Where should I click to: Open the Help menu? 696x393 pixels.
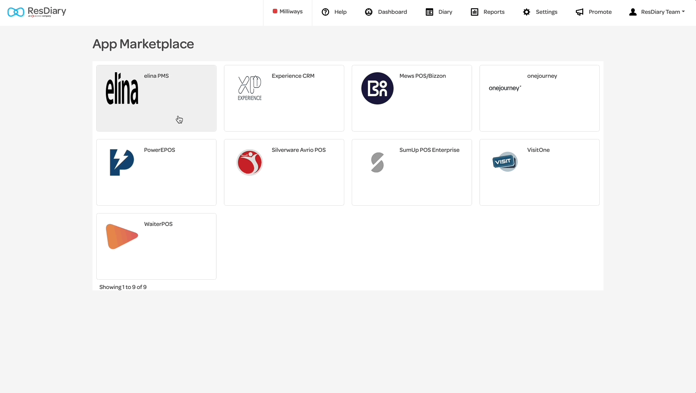(341, 12)
